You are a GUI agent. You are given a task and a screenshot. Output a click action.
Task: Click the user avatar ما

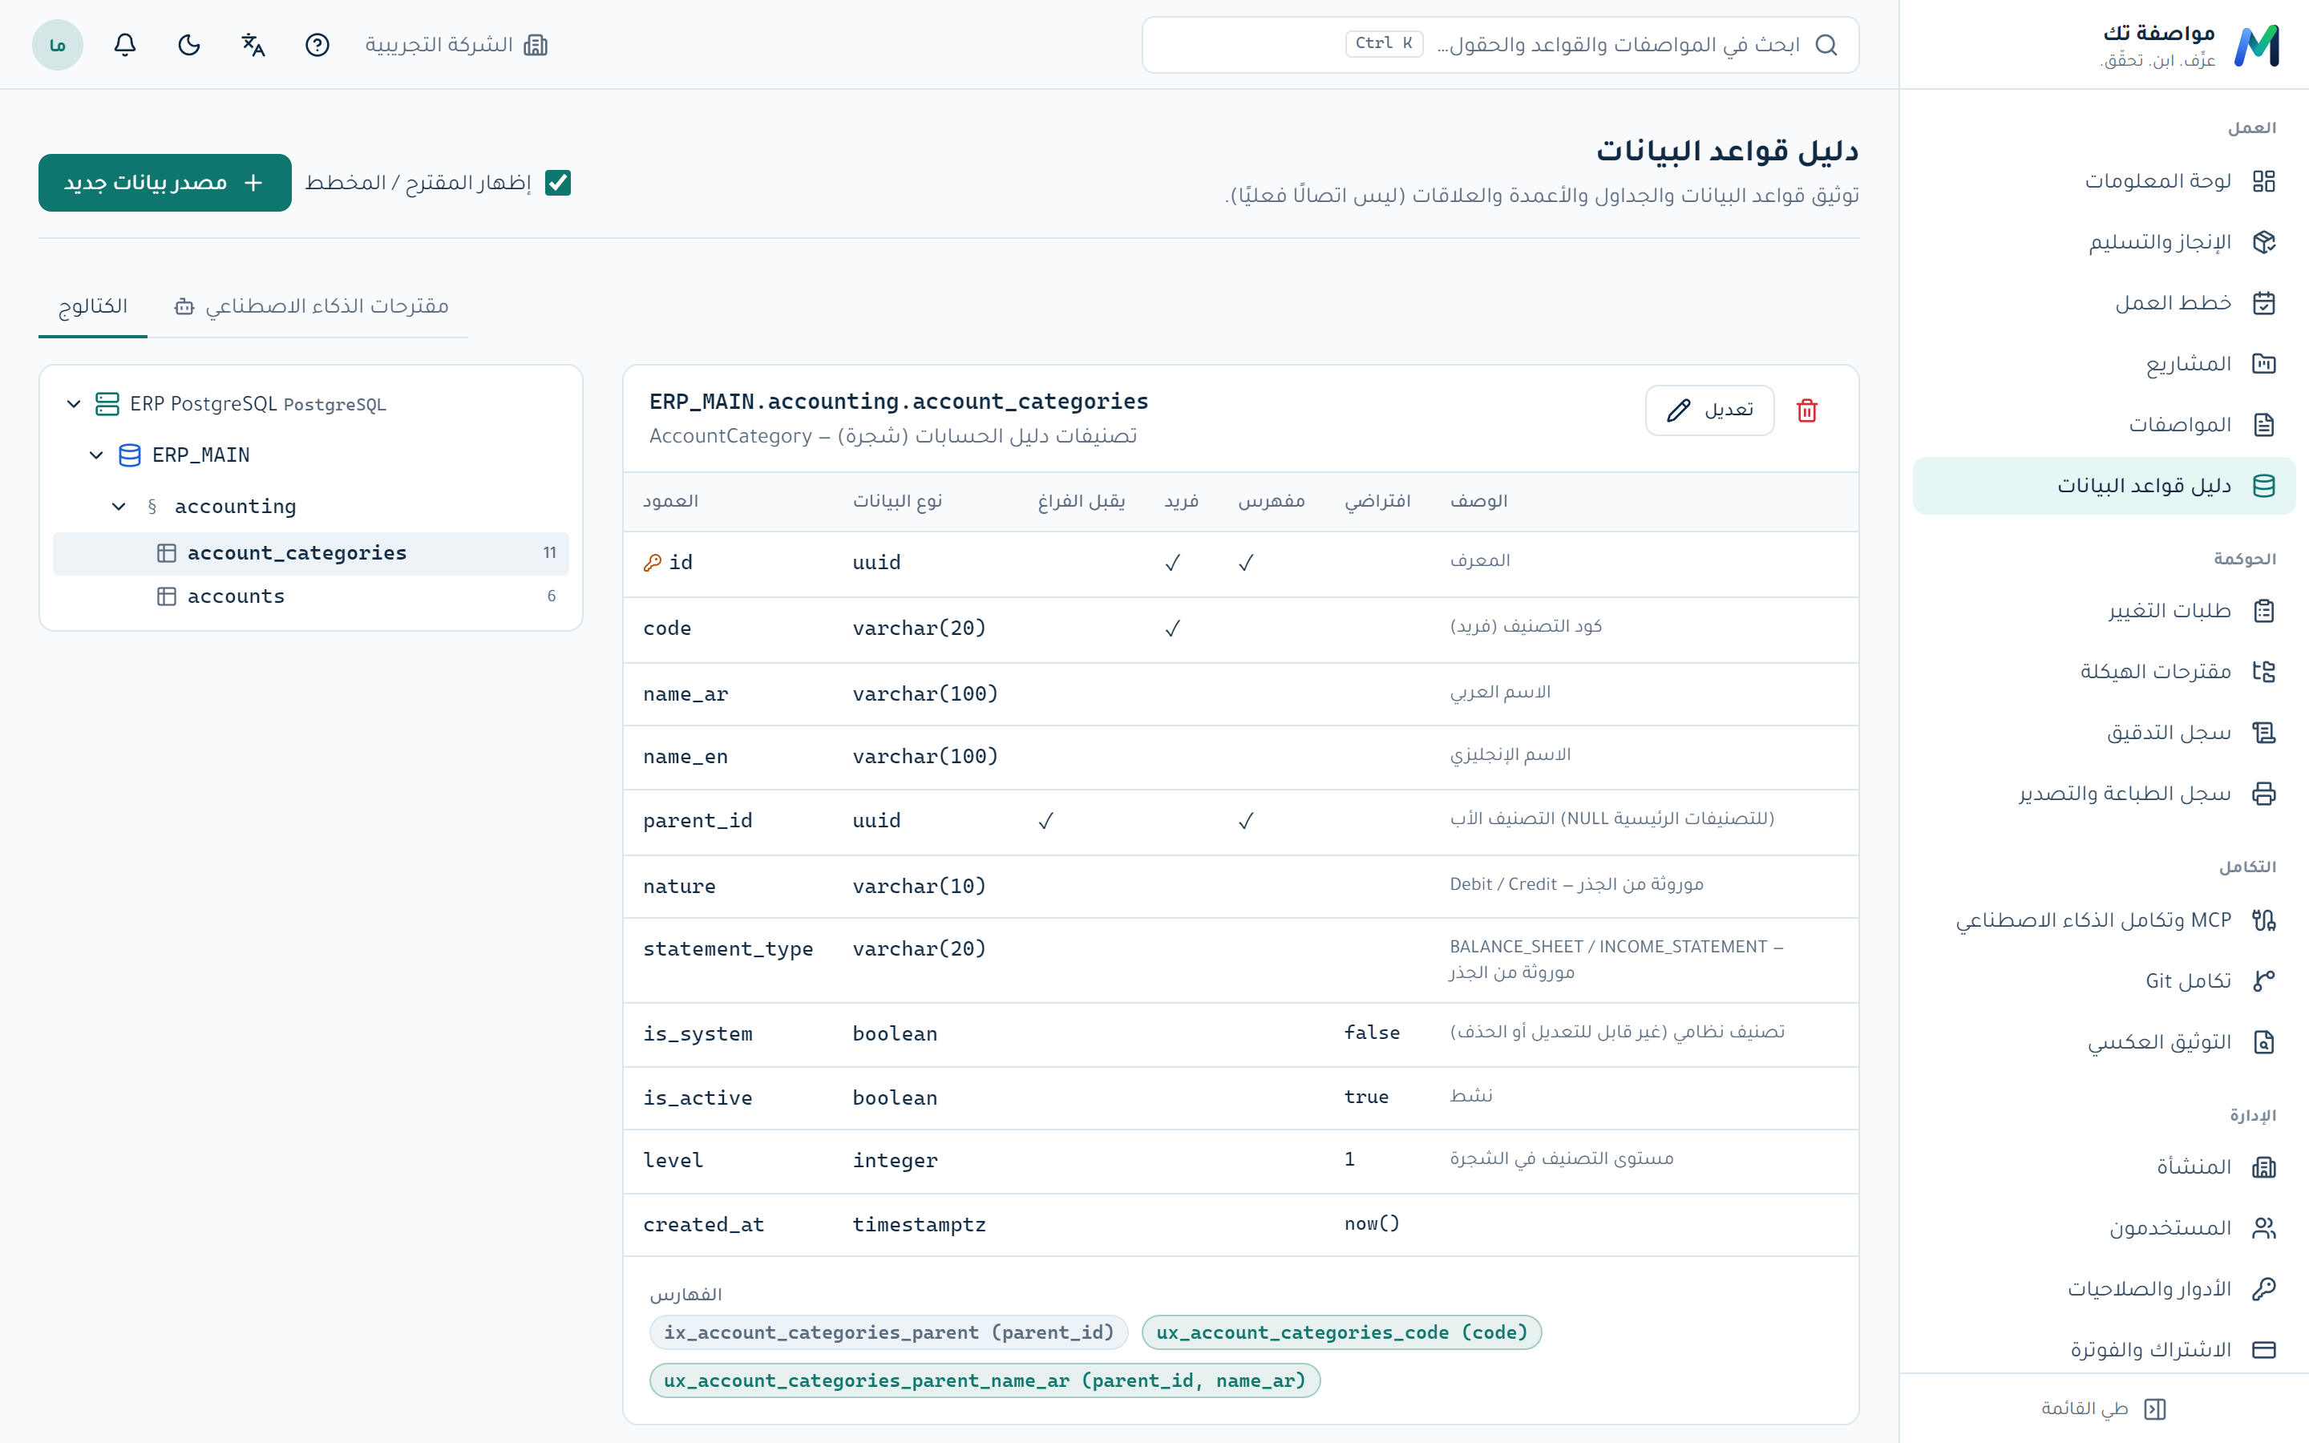tap(57, 45)
